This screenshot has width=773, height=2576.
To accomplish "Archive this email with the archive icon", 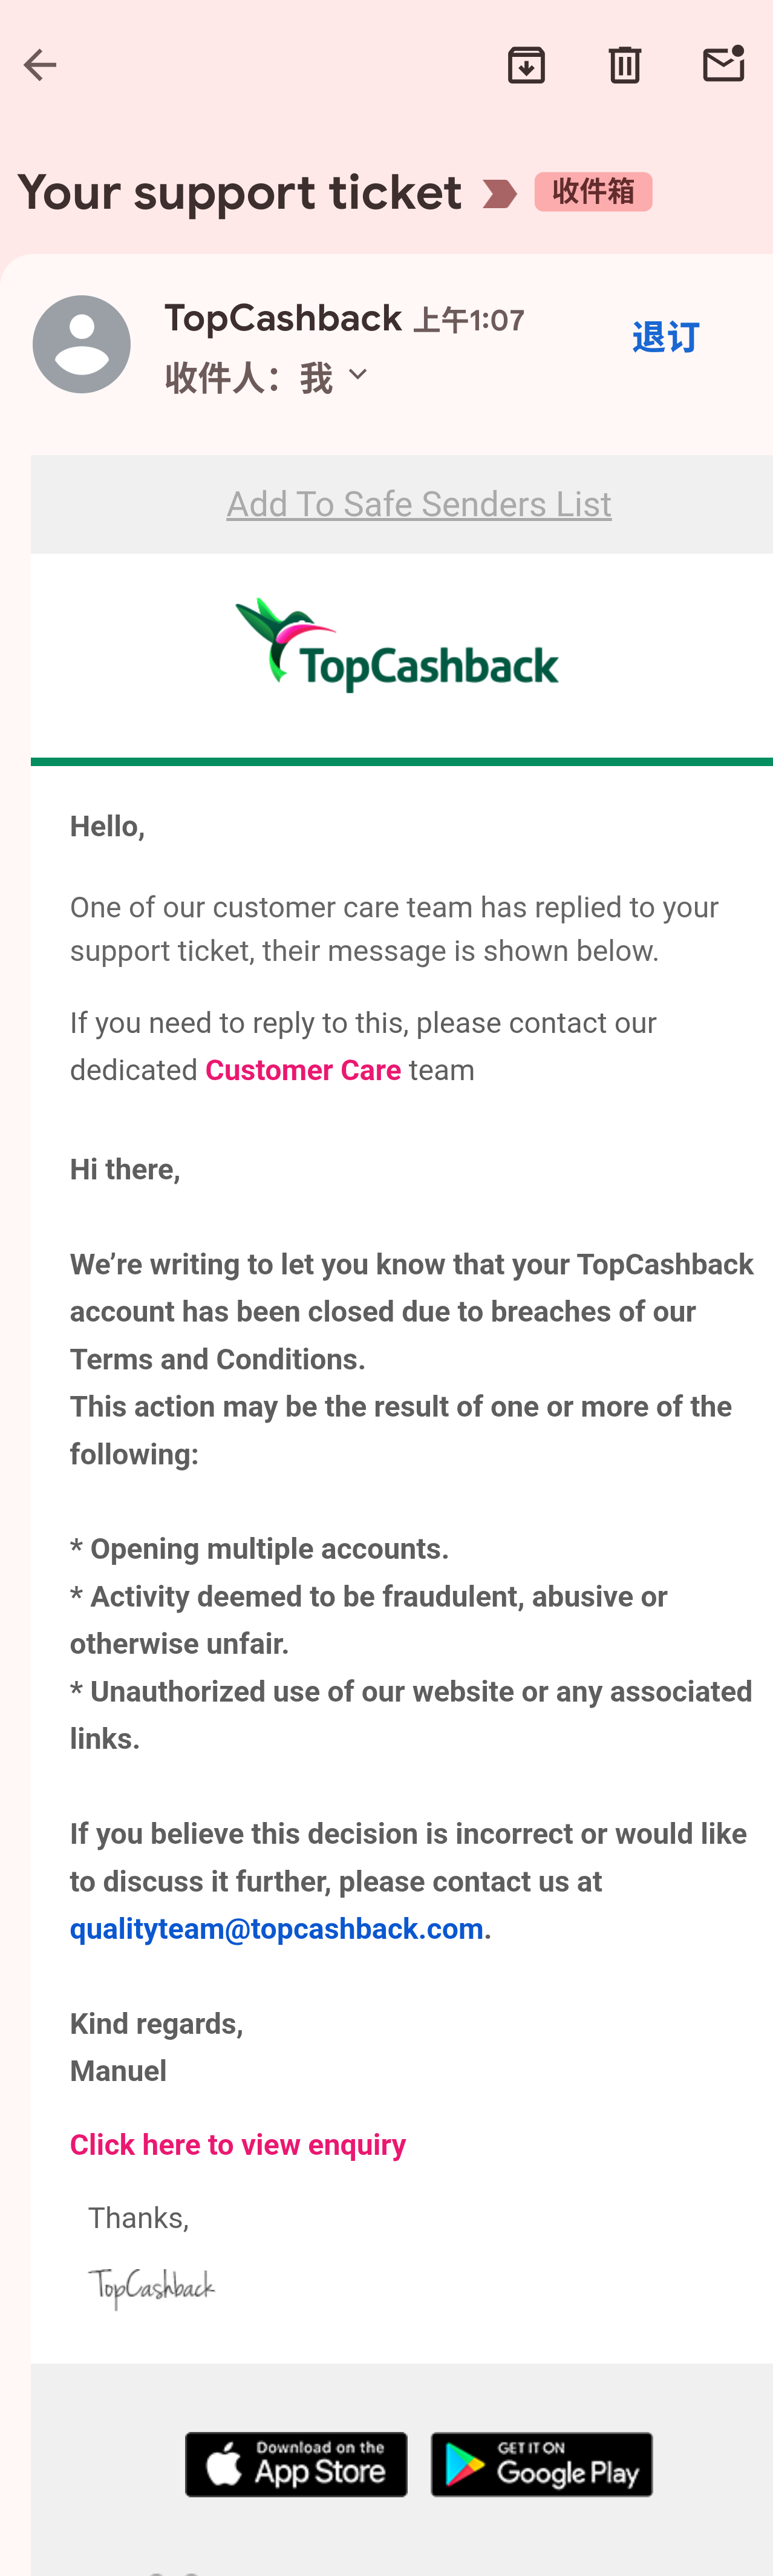I will (526, 65).
